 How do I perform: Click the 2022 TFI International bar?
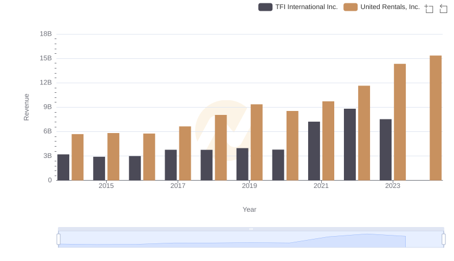click(x=350, y=144)
